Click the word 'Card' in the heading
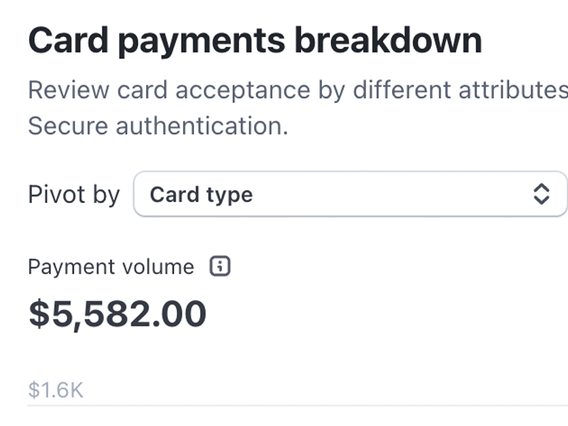Viewport: 568px width, 426px height. click(68, 40)
